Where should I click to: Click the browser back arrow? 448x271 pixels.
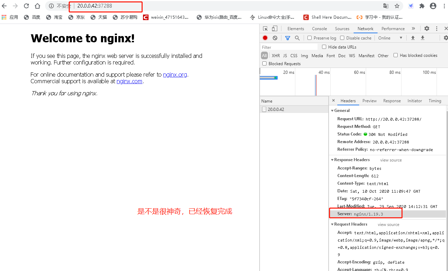pyautogui.click(x=4, y=6)
